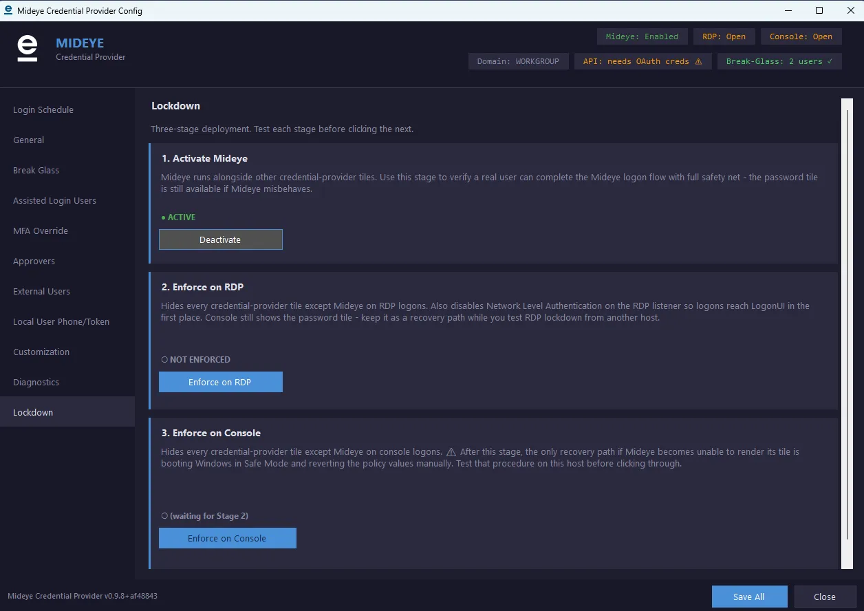Open the Diagnostics page
The image size is (864, 611).
coord(67,382)
